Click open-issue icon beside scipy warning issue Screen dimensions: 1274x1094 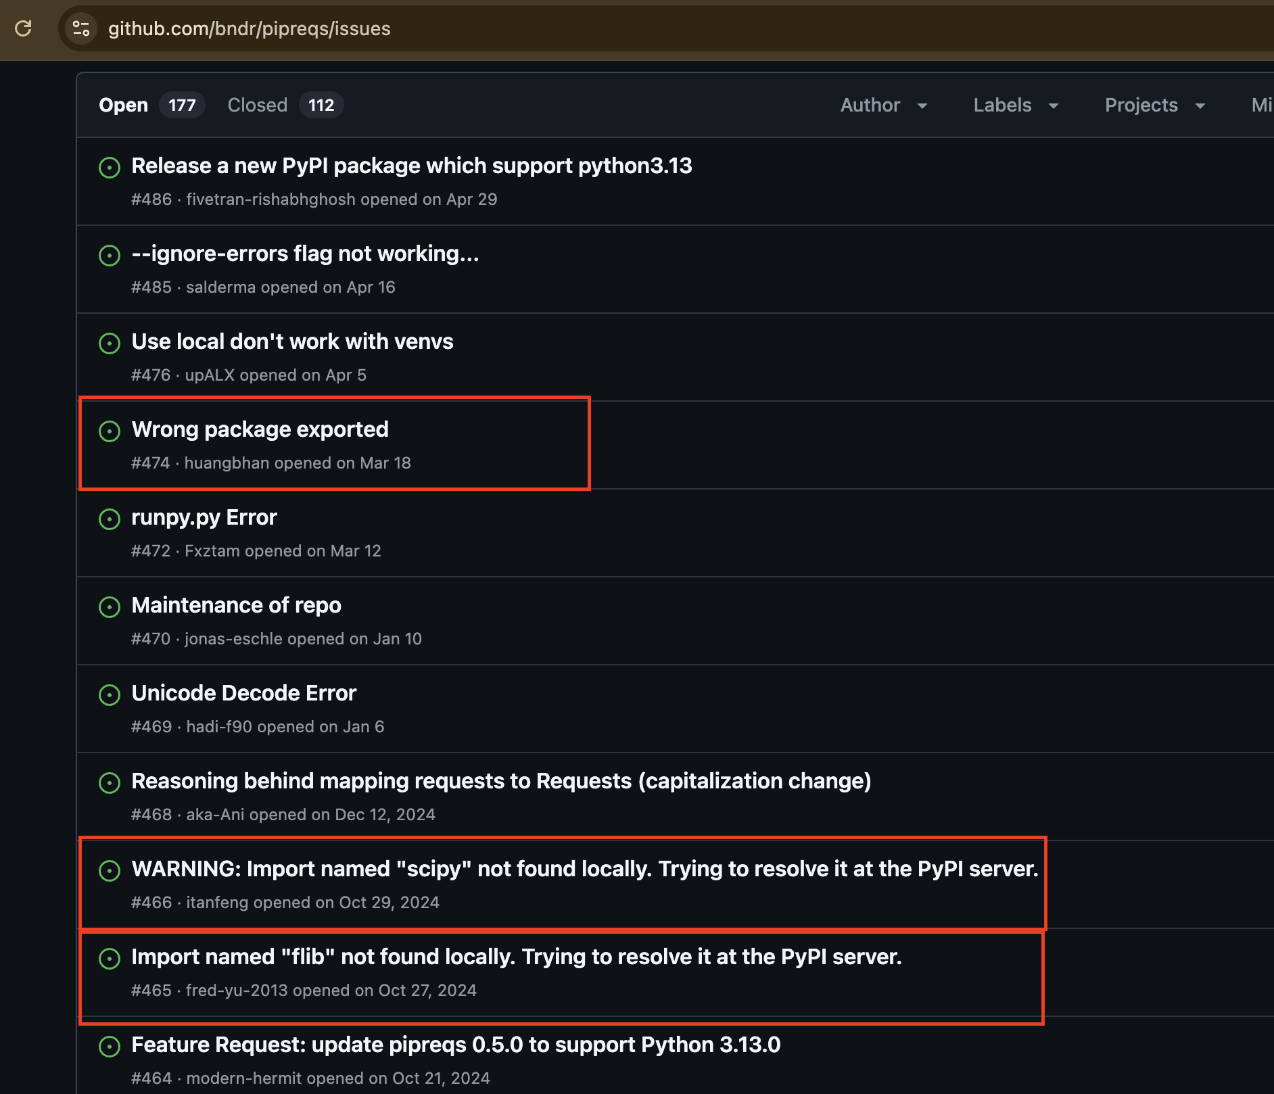pos(110,870)
